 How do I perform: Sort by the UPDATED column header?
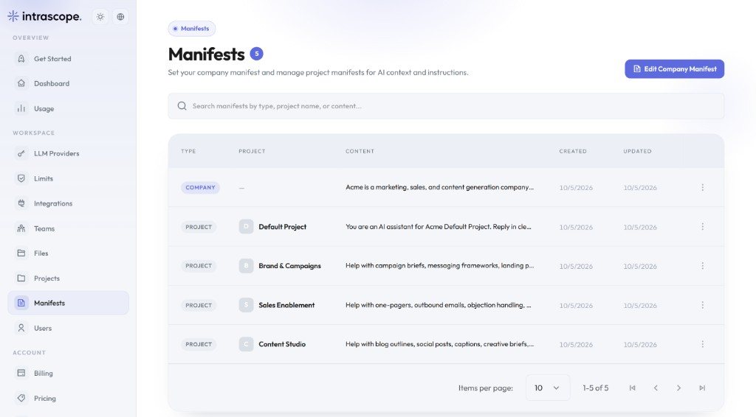637,151
